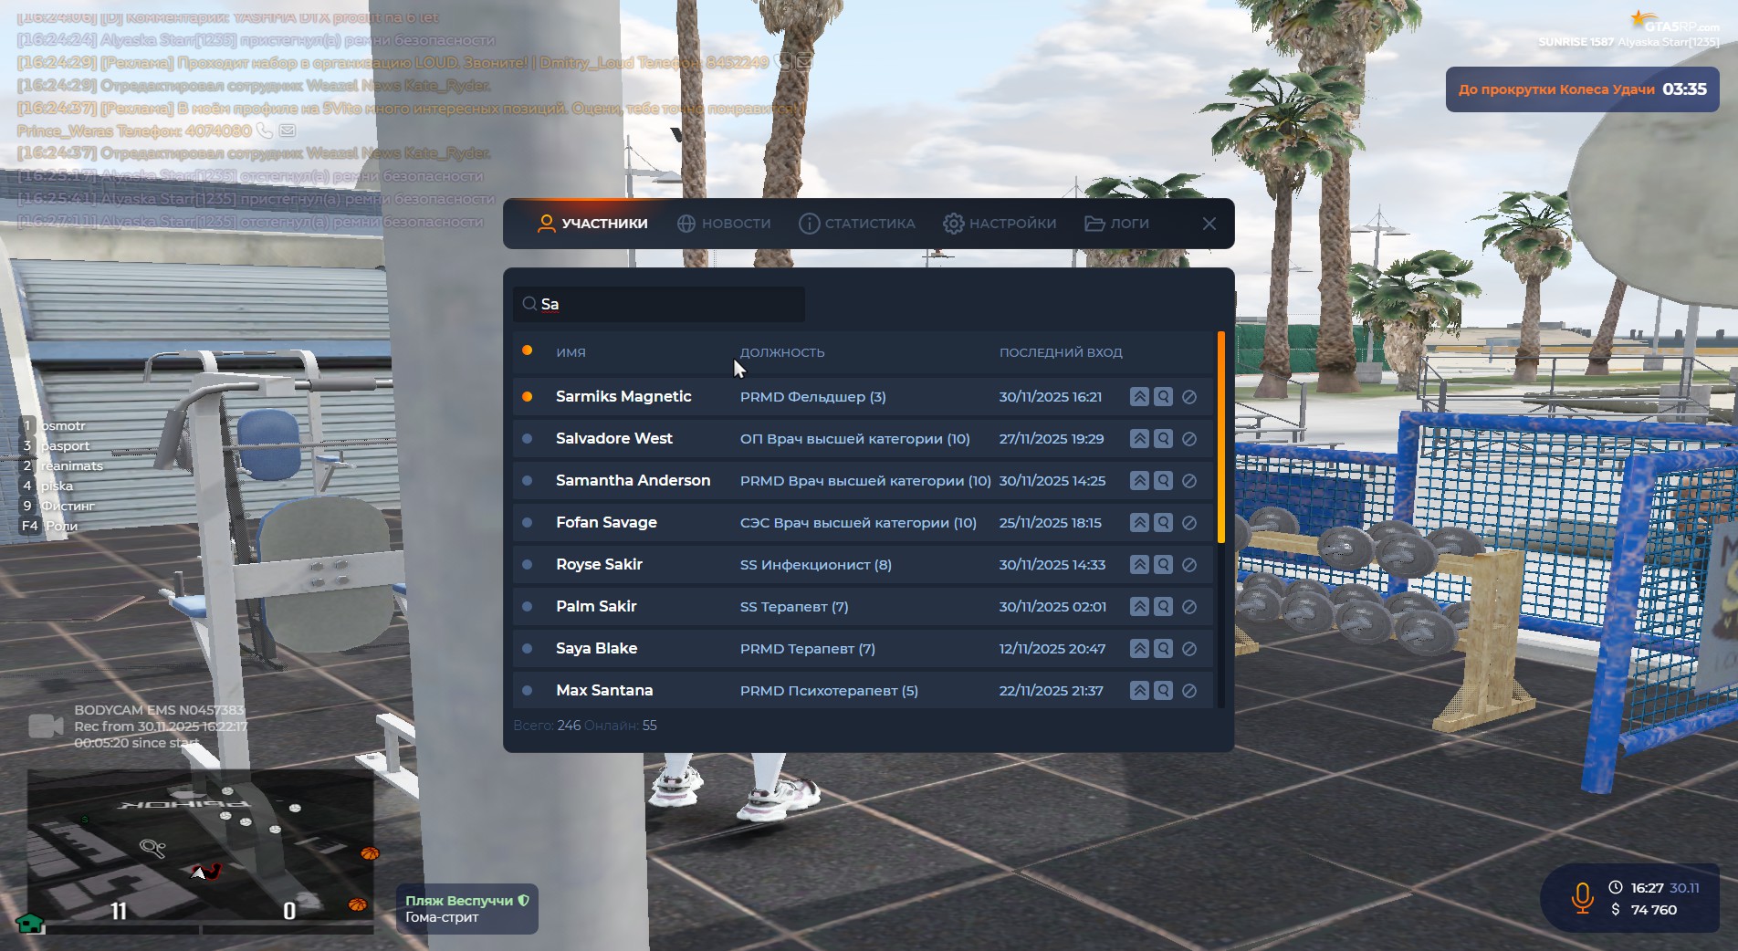Promote Sarmiks Magnetic with double-chevron icon
The image size is (1738, 951).
tap(1139, 397)
